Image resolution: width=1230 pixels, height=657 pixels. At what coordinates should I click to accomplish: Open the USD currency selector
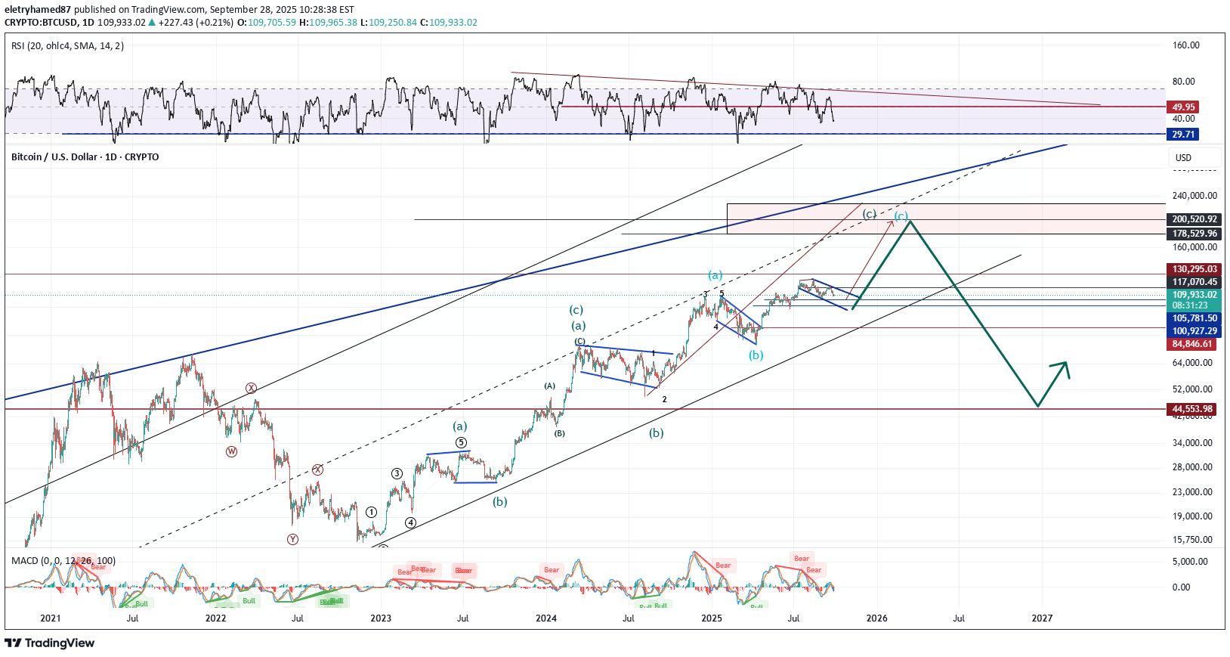(x=1194, y=157)
